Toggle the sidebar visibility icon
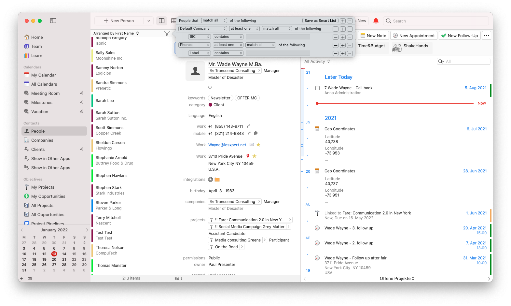 [53, 21]
